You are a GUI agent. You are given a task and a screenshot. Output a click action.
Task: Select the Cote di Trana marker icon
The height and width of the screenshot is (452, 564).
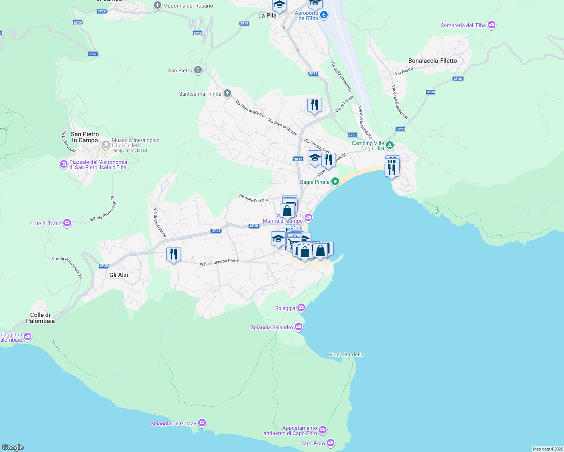[x=67, y=223]
